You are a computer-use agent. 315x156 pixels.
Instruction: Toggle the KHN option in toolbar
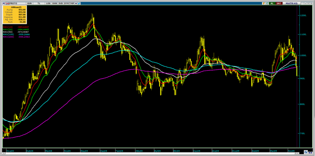point(55,3)
